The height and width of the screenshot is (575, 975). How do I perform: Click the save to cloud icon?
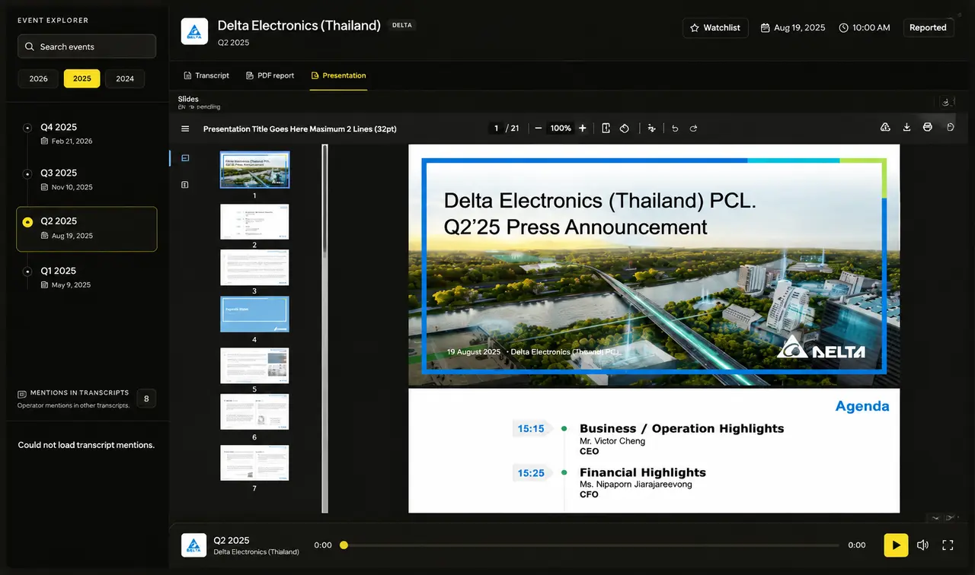885,127
